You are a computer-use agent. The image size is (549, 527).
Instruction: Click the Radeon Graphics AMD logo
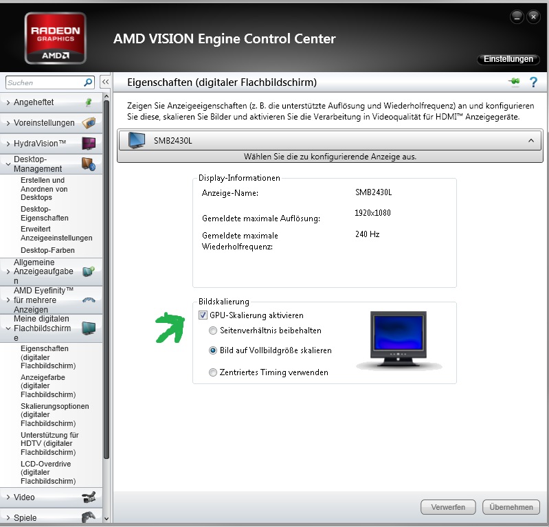56,38
